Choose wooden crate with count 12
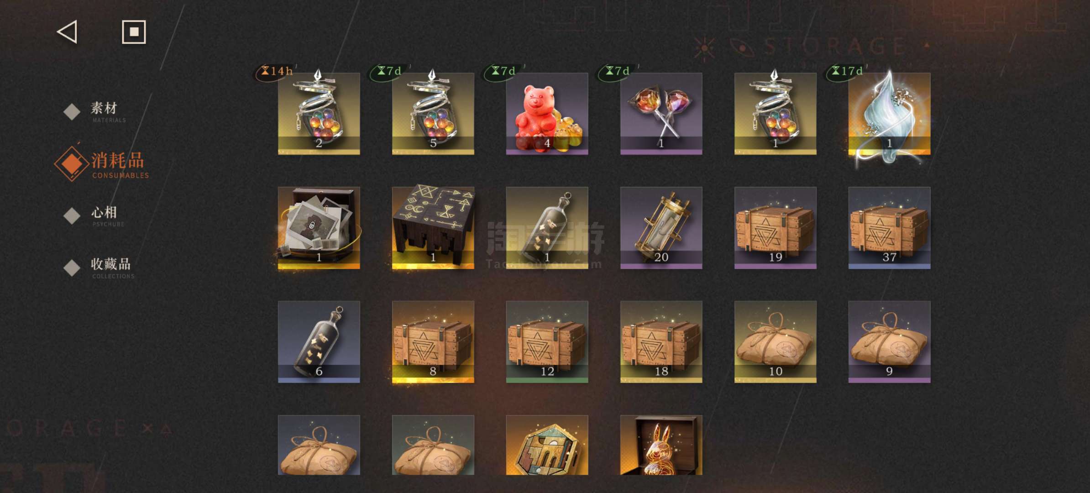The image size is (1090, 493). coord(547,341)
